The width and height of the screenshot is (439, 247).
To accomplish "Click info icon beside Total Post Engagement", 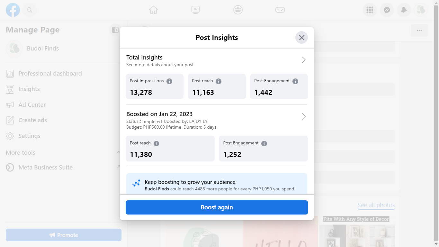I will [x=295, y=81].
